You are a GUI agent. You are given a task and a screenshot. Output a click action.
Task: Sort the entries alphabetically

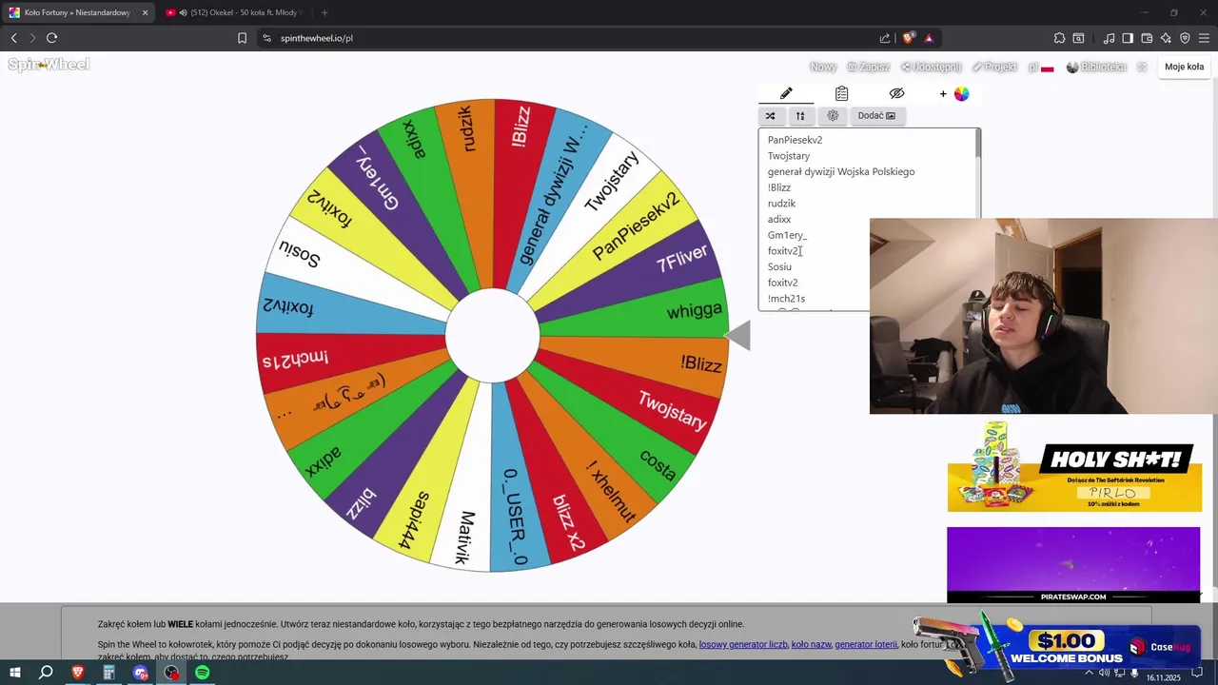(800, 116)
